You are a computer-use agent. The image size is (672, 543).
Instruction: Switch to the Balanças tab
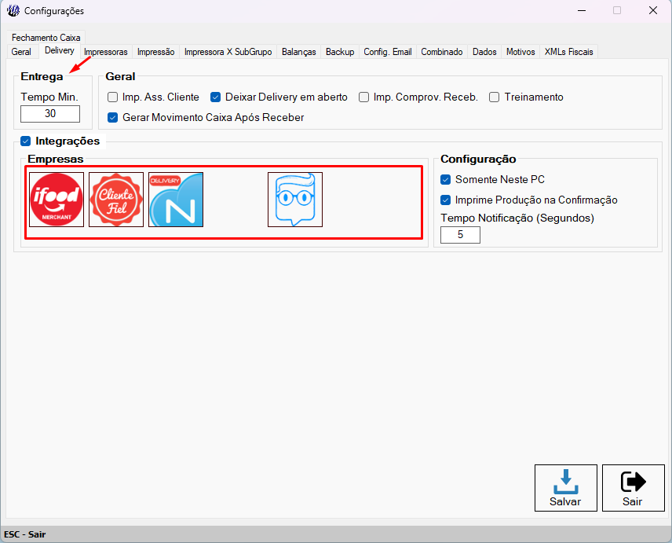(299, 52)
